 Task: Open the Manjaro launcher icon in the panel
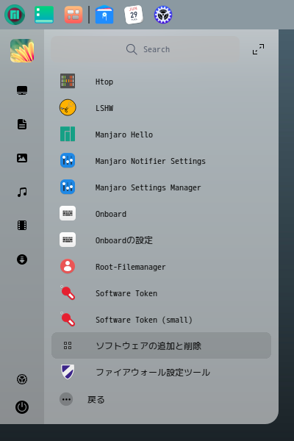(15, 15)
